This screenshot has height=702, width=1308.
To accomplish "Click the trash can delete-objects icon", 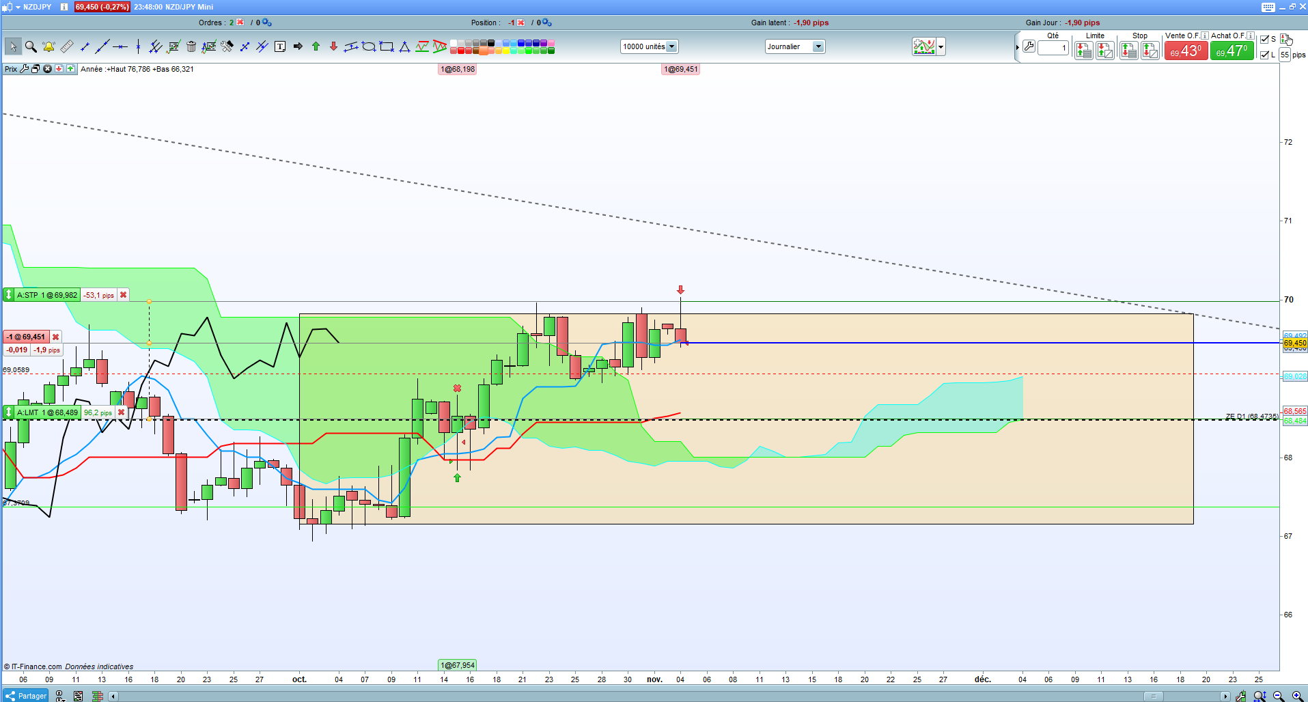I will tap(191, 46).
